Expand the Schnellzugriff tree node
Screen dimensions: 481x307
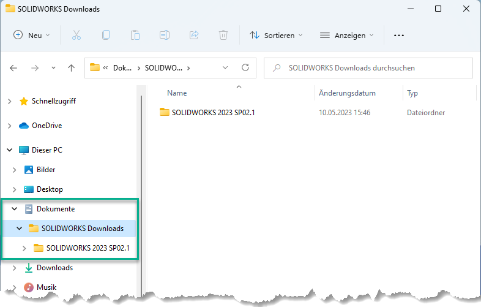(9, 101)
